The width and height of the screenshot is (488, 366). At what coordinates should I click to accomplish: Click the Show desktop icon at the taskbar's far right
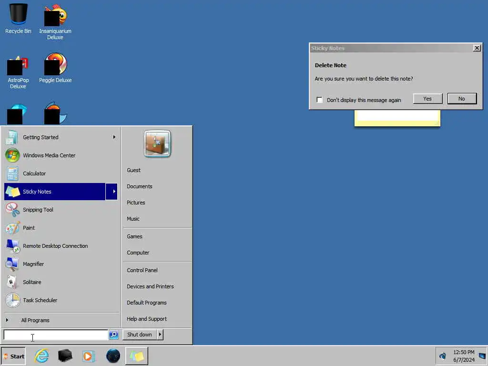482,356
